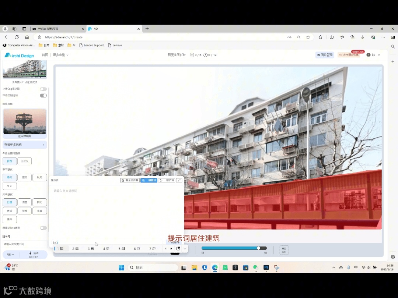Image resolution: width=398 pixels, height=298 pixels.
Task: Open the 图片管理 image management button
Action: 325,55
